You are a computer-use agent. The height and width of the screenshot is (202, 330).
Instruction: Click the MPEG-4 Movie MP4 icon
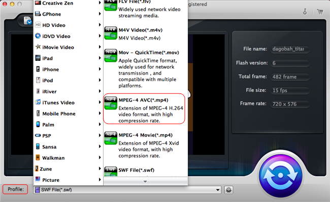[111, 138]
